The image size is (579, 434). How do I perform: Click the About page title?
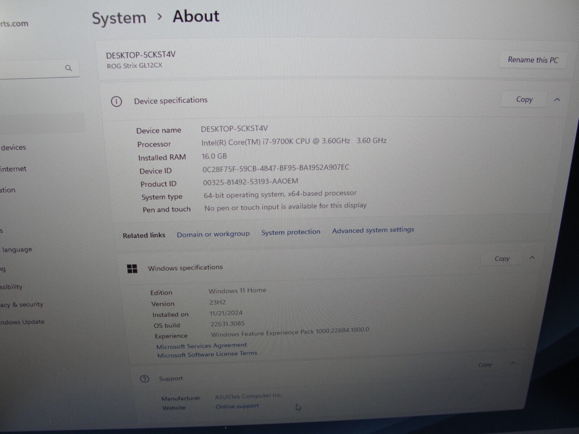(196, 17)
